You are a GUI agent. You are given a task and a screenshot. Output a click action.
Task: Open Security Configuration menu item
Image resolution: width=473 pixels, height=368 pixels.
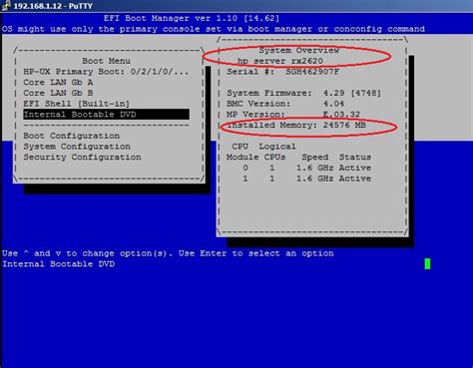point(82,157)
